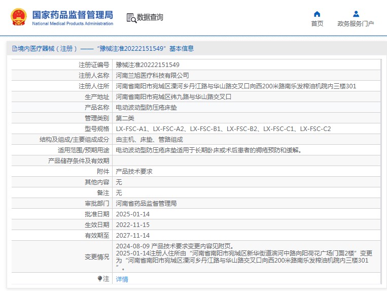Select product name 电动波动型防压疮床垫
Viewport: 387px width, 291px height.
[147, 108]
